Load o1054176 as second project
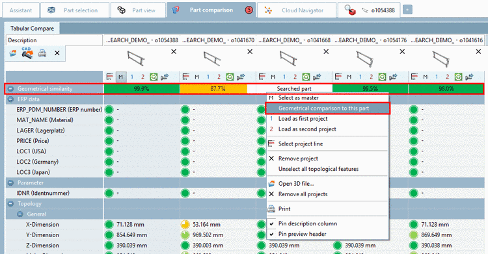Viewport: 488px width, 254px height. pyautogui.click(x=372, y=77)
